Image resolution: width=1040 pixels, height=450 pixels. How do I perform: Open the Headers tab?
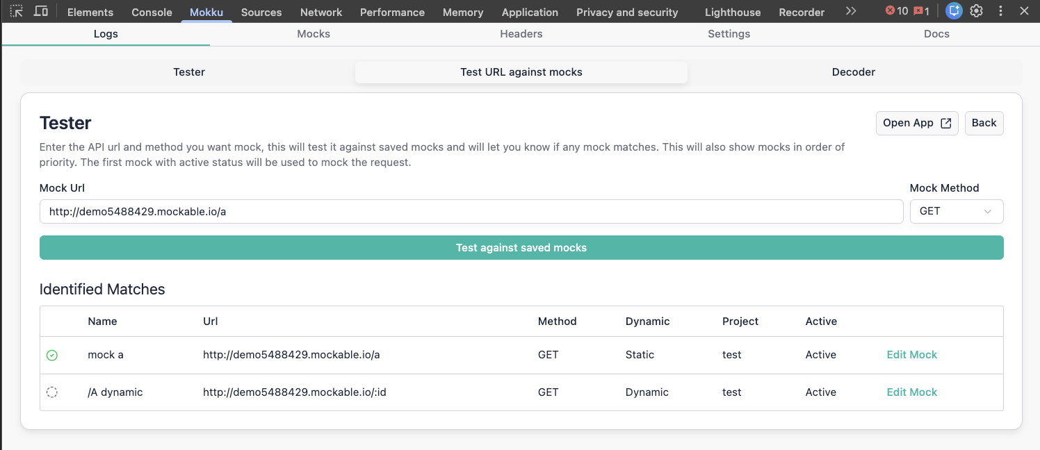tap(521, 33)
